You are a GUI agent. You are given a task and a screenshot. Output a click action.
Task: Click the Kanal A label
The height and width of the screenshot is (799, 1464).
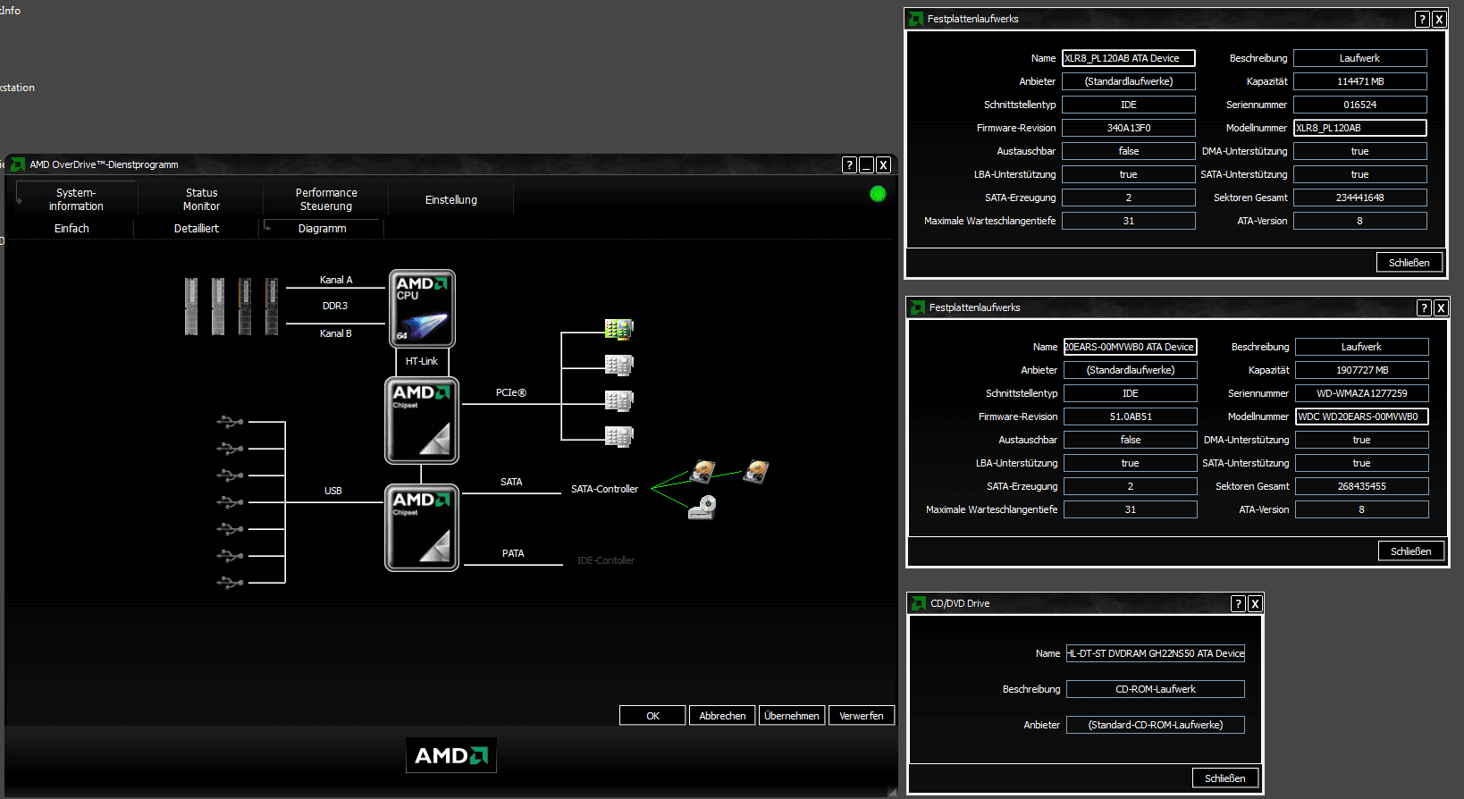[336, 280]
